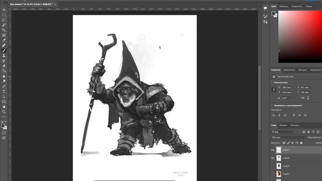Swap foreground and background colors
Viewport: 322px width, 181px height.
coord(6,122)
